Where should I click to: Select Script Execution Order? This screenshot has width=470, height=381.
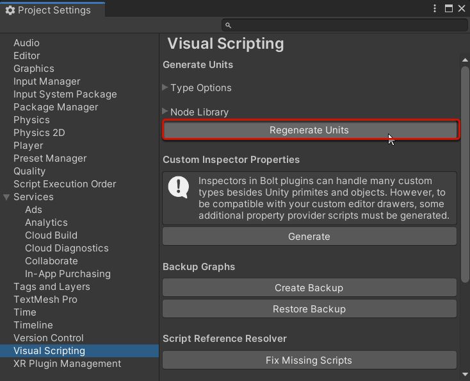tap(65, 183)
